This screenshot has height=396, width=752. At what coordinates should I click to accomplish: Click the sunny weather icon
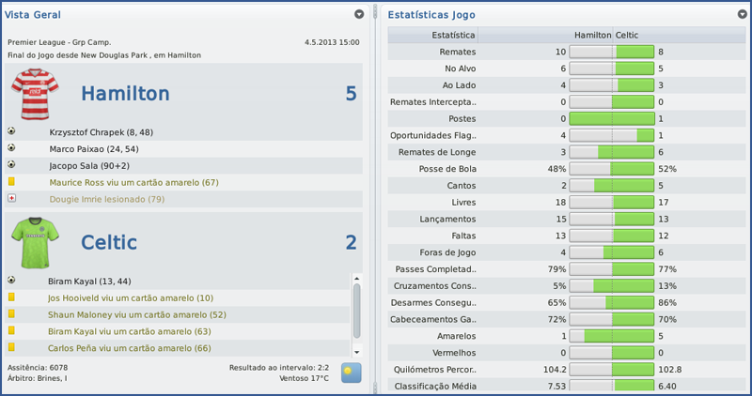352,372
